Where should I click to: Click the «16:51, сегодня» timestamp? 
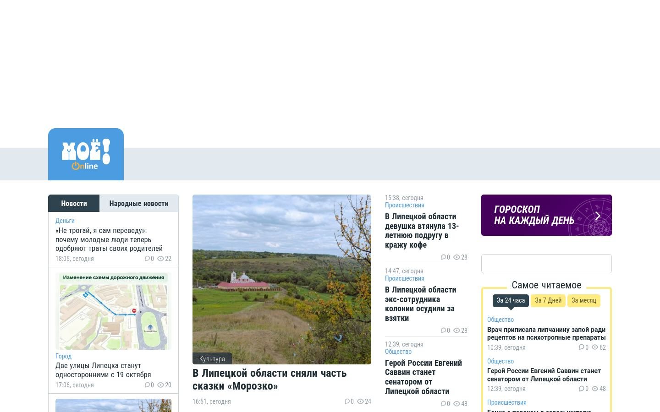point(212,401)
